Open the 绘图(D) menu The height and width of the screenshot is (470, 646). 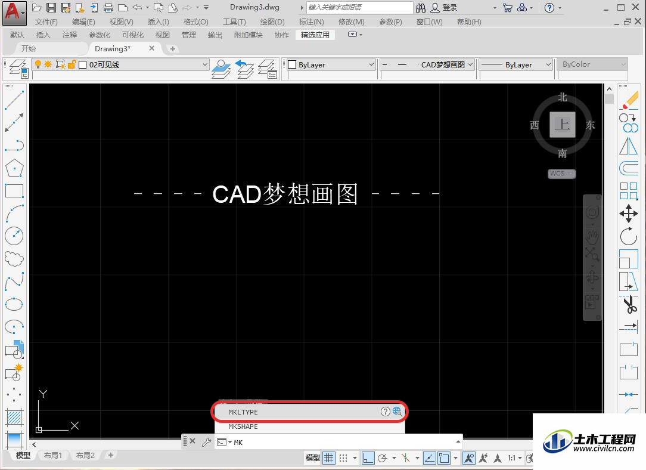click(272, 22)
